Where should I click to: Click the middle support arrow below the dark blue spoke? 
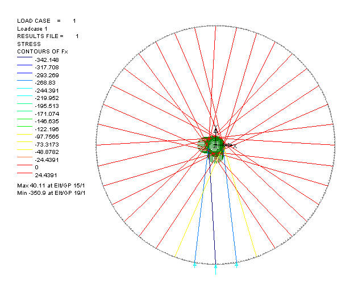[215, 265]
